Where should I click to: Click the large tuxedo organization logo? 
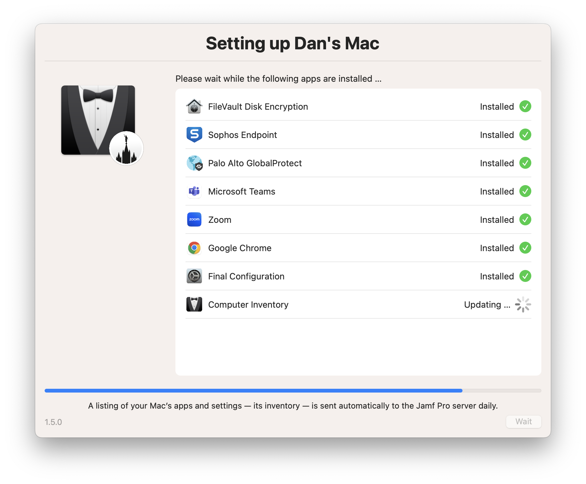click(98, 120)
